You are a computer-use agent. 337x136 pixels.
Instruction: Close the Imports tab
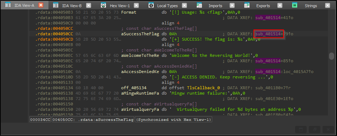(x=232, y=5)
